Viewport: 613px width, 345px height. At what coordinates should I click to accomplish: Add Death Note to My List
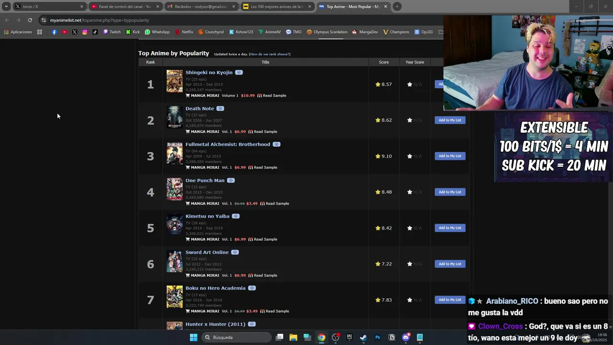click(x=450, y=120)
